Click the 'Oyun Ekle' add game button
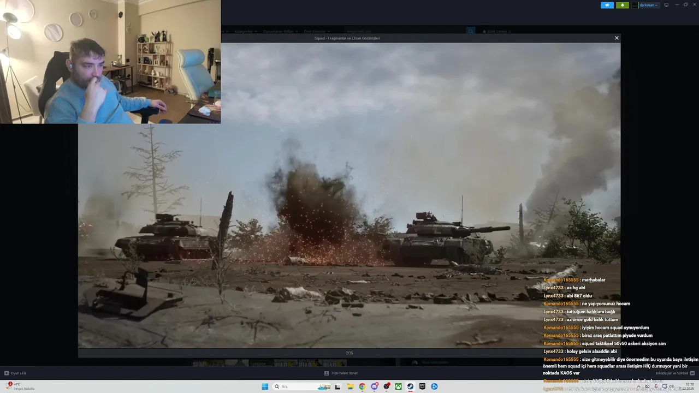The height and width of the screenshot is (393, 699). point(15,373)
